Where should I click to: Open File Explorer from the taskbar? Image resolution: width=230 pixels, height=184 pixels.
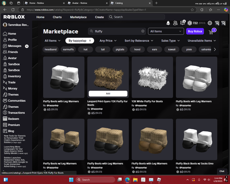(135, 179)
